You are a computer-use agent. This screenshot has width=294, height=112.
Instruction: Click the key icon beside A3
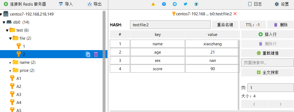[12, 94]
